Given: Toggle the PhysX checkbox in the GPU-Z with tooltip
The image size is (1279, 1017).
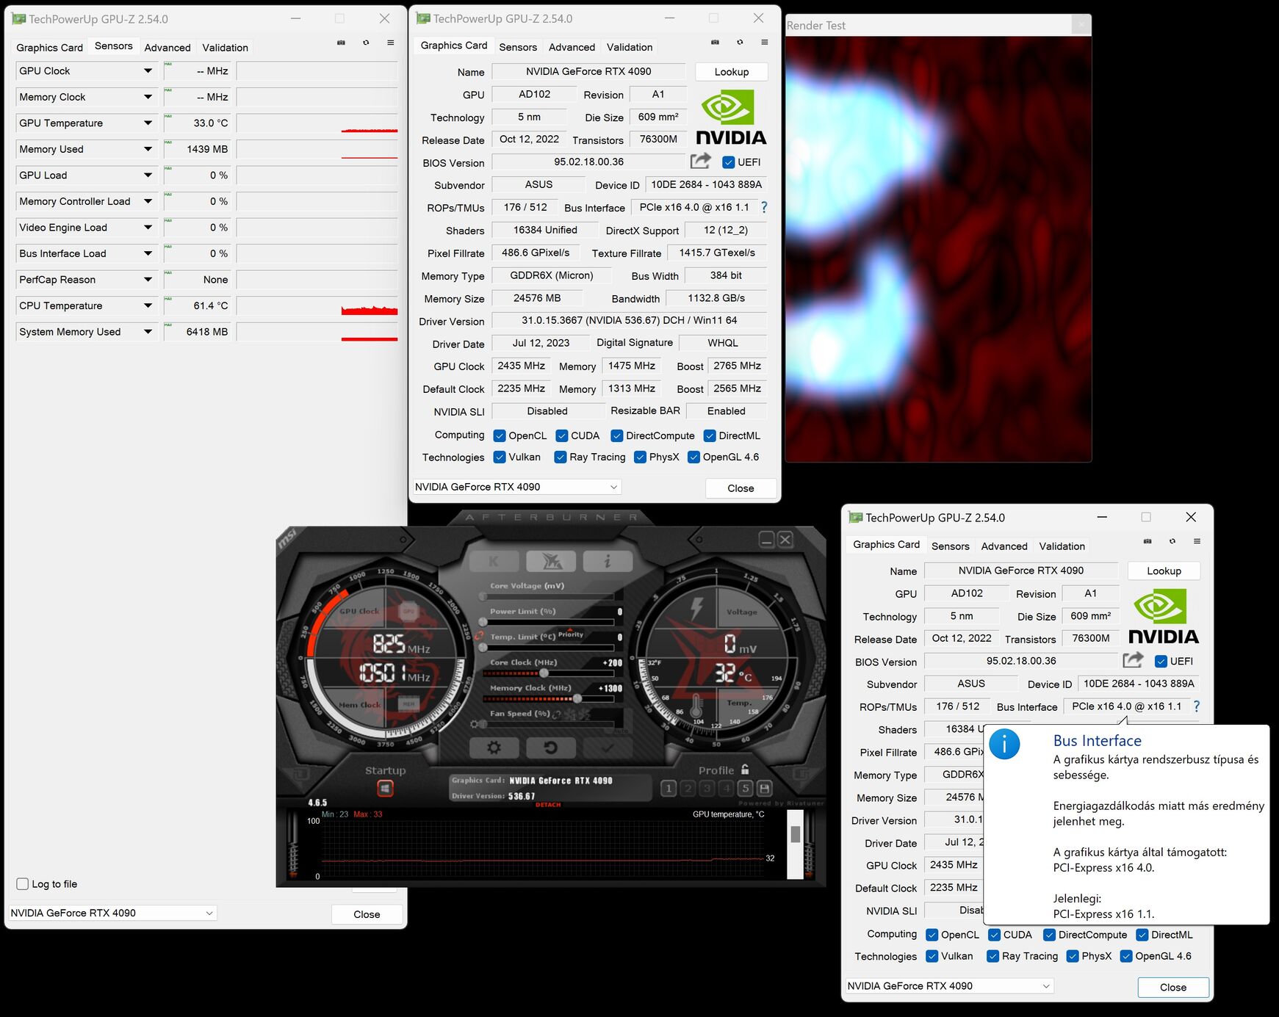Looking at the screenshot, I should point(1073,956).
